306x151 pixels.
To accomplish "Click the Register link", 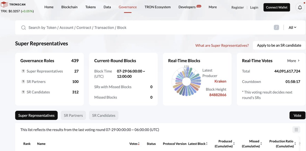I will (238, 7).
